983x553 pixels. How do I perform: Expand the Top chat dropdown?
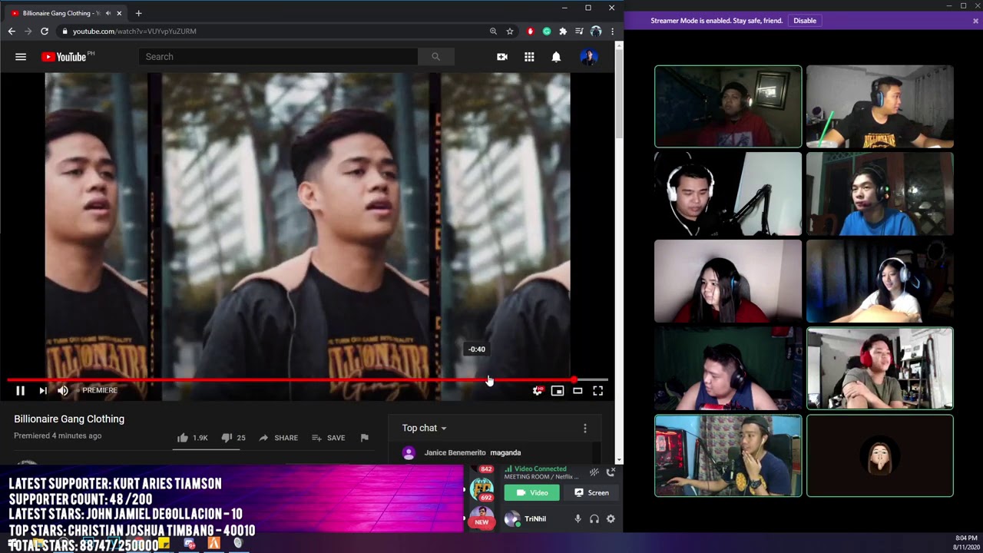(x=424, y=428)
